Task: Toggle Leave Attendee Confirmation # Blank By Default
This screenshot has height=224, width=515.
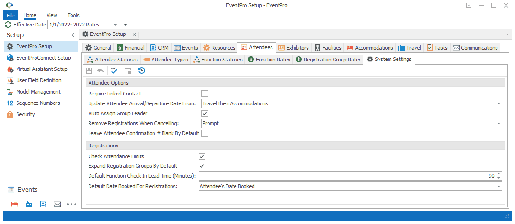Action: [205, 133]
